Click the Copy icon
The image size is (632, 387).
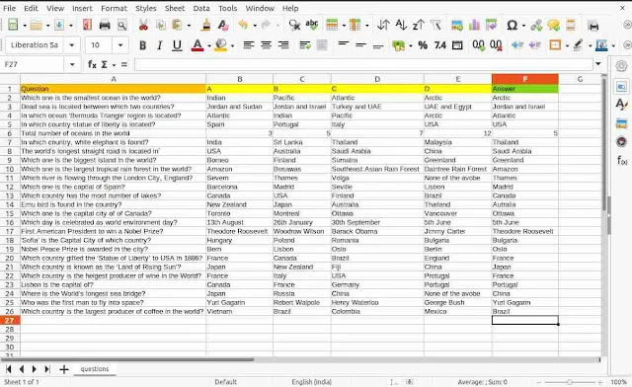click(160, 26)
